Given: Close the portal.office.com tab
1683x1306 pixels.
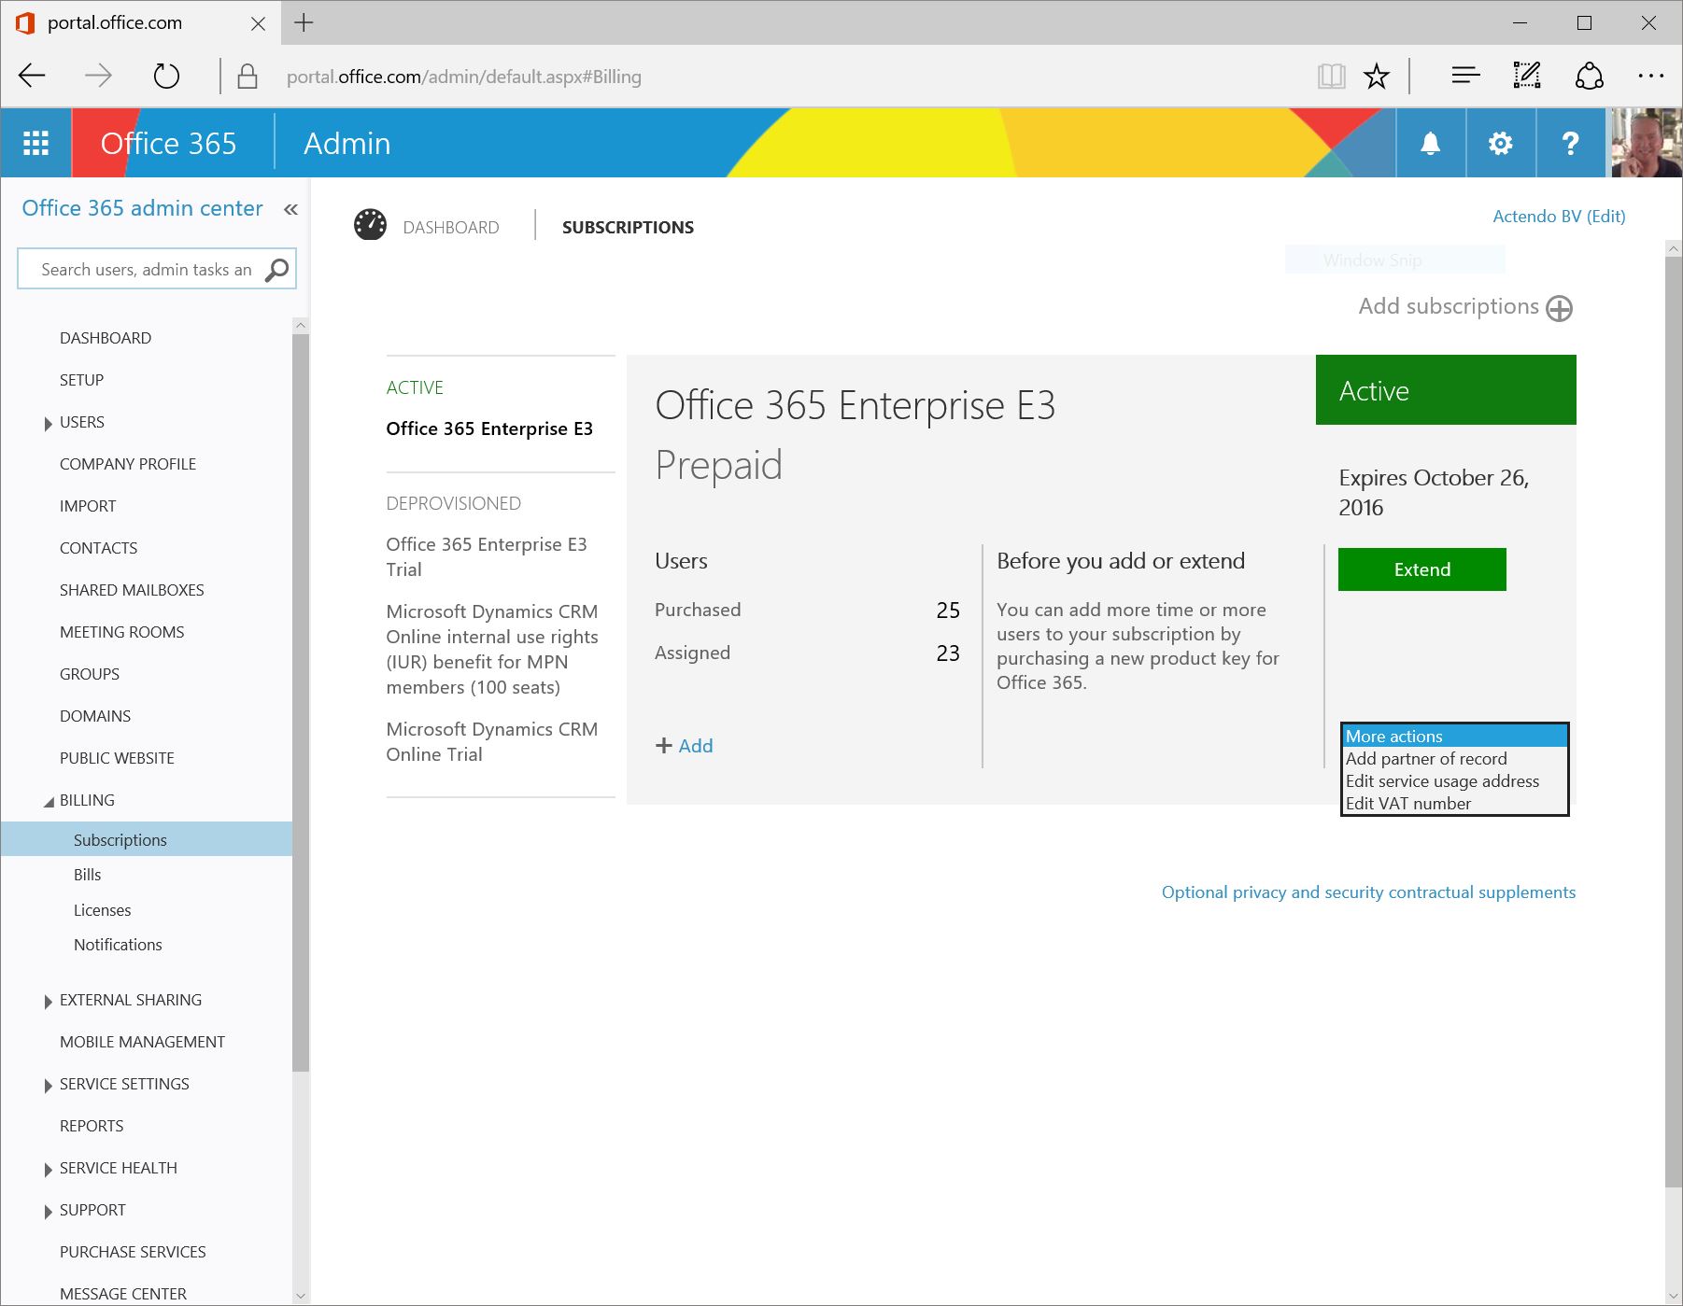Looking at the screenshot, I should pyautogui.click(x=258, y=23).
